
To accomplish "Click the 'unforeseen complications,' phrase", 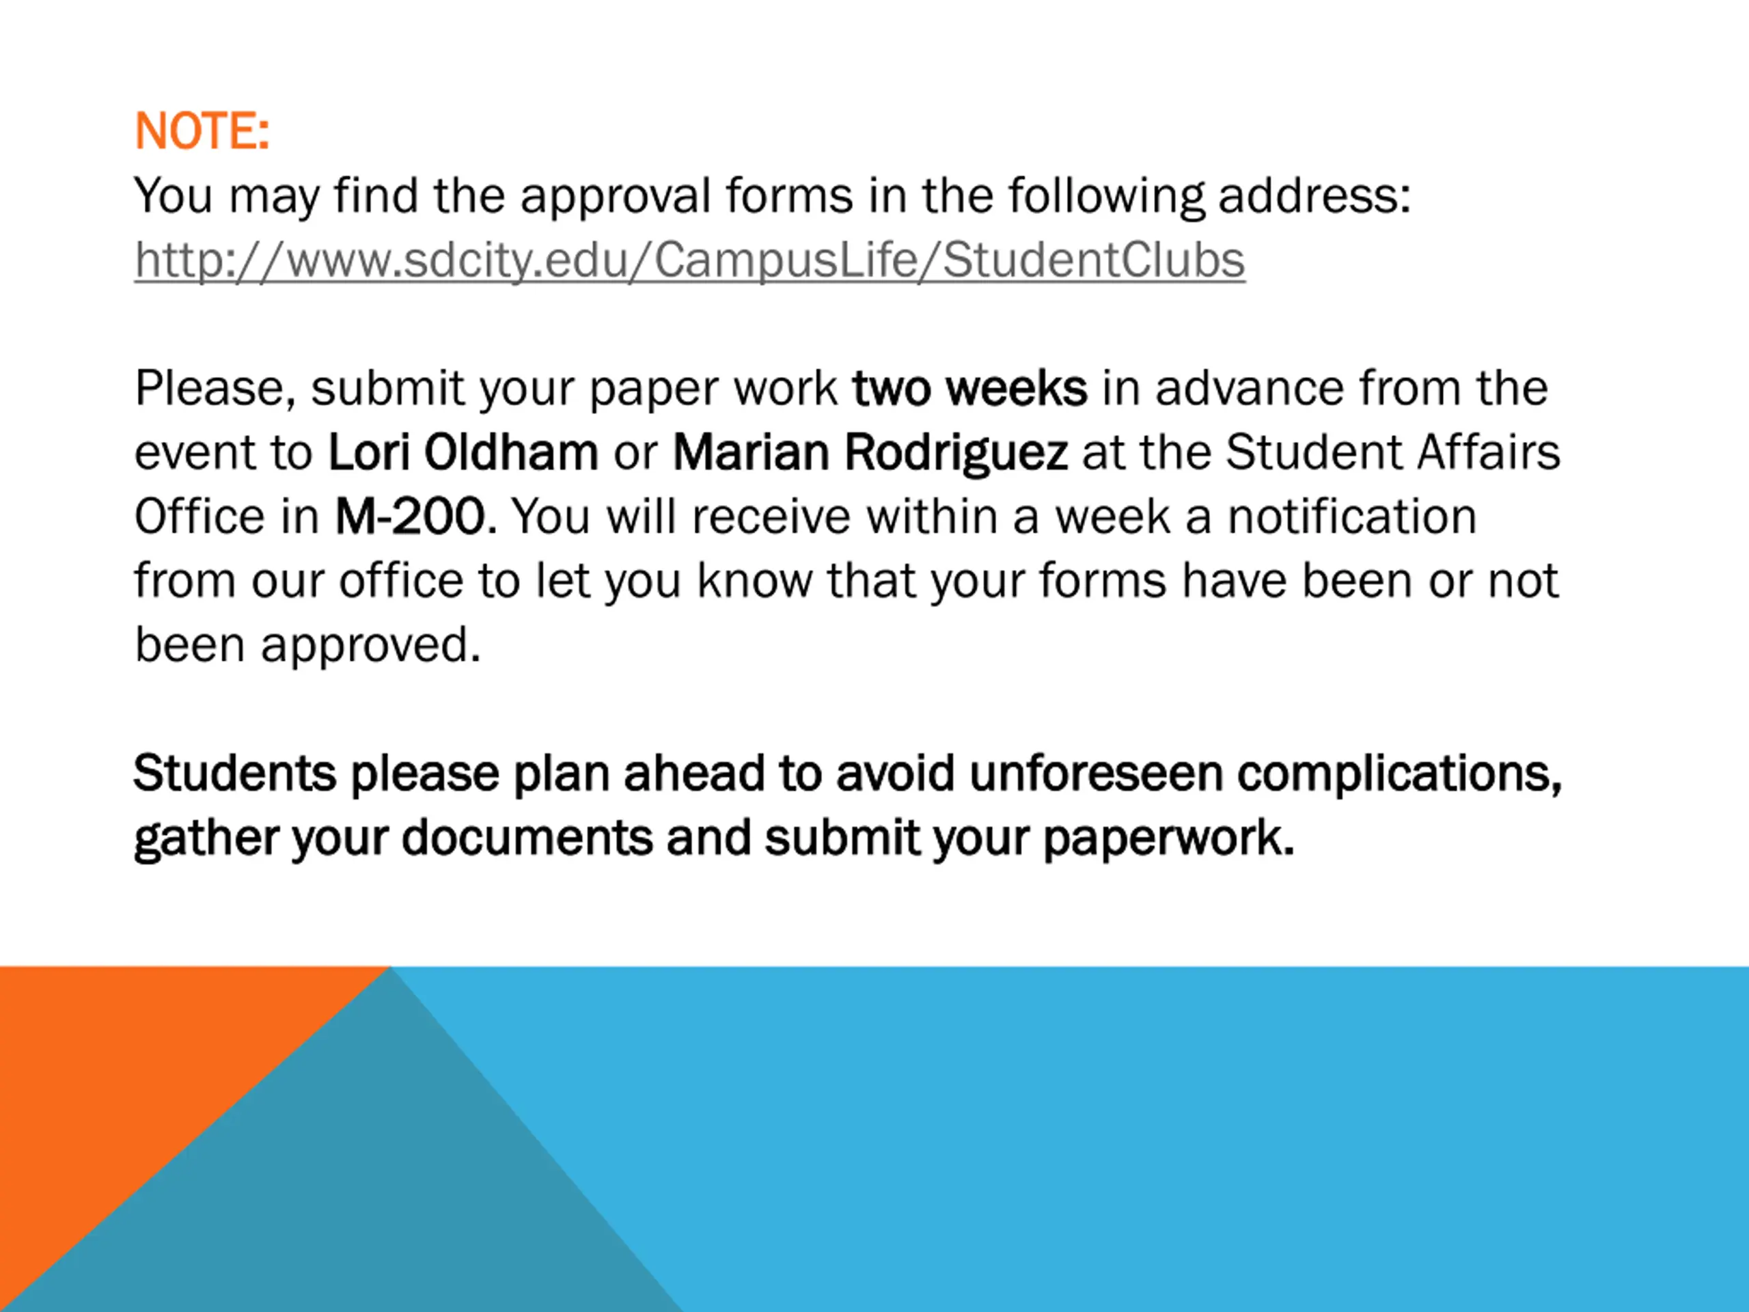I will (1265, 773).
